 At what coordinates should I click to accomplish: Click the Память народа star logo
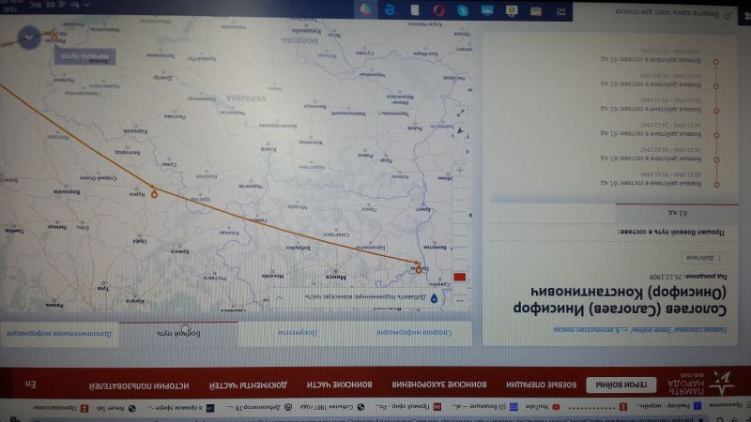pyautogui.click(x=721, y=384)
